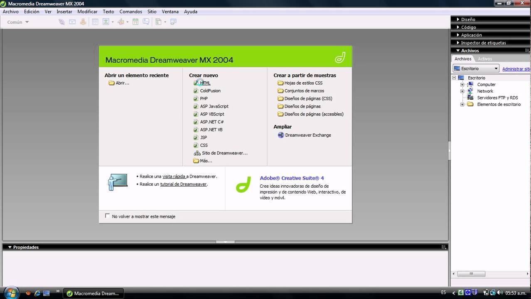Open the Ayuda menu
This screenshot has width=531, height=299.
[x=191, y=12]
